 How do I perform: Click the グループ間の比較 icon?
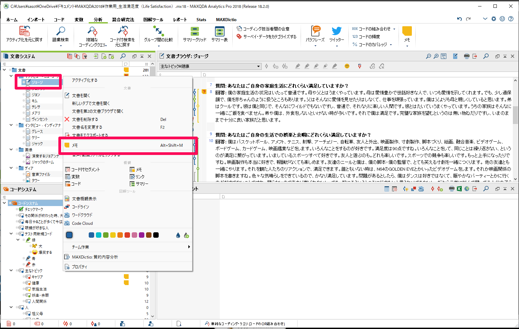[x=158, y=31]
